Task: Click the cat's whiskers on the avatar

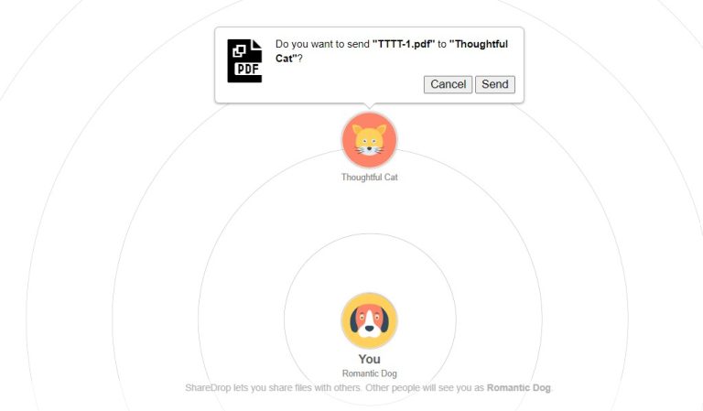Action: pos(370,150)
